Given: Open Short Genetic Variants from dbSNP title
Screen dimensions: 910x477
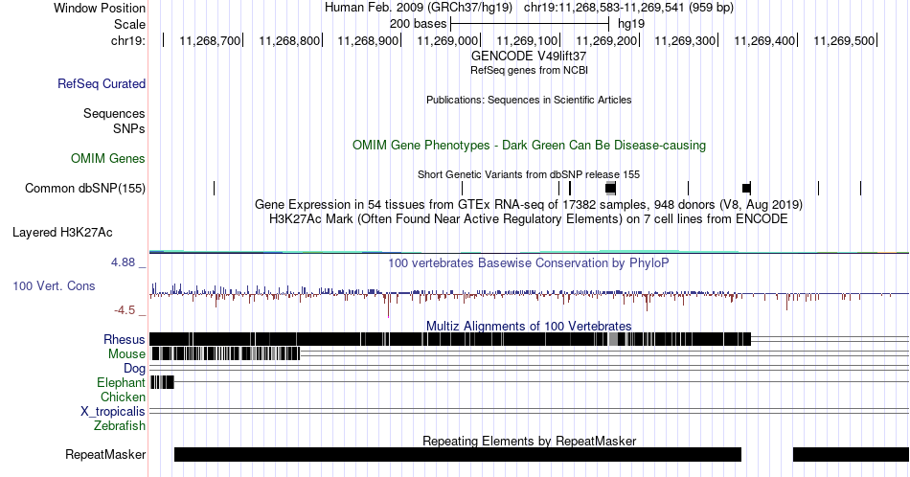Looking at the screenshot, I should pos(529,174).
